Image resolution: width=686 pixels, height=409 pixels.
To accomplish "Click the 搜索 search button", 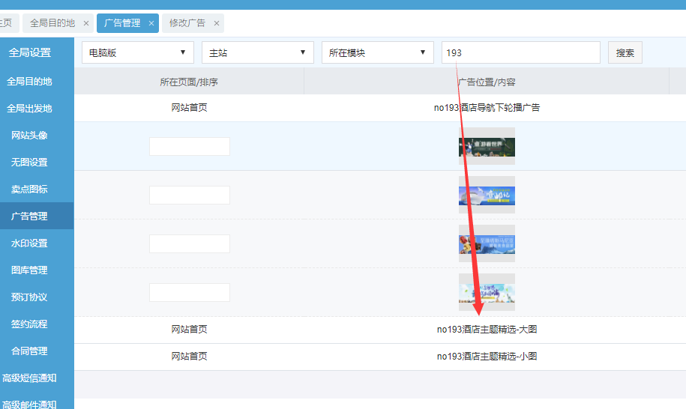I will (x=625, y=52).
